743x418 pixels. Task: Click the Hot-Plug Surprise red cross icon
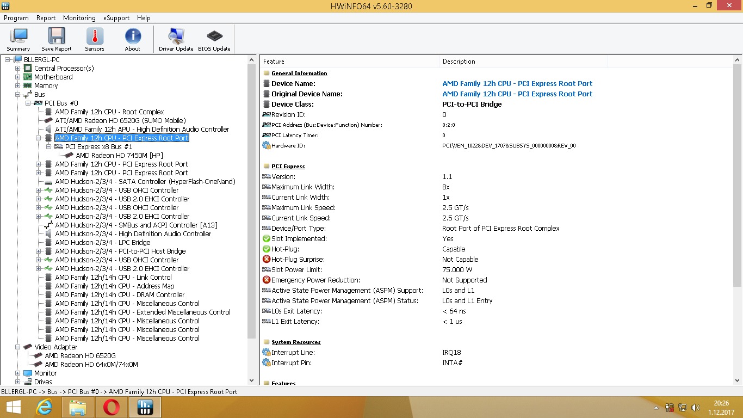[266, 259]
